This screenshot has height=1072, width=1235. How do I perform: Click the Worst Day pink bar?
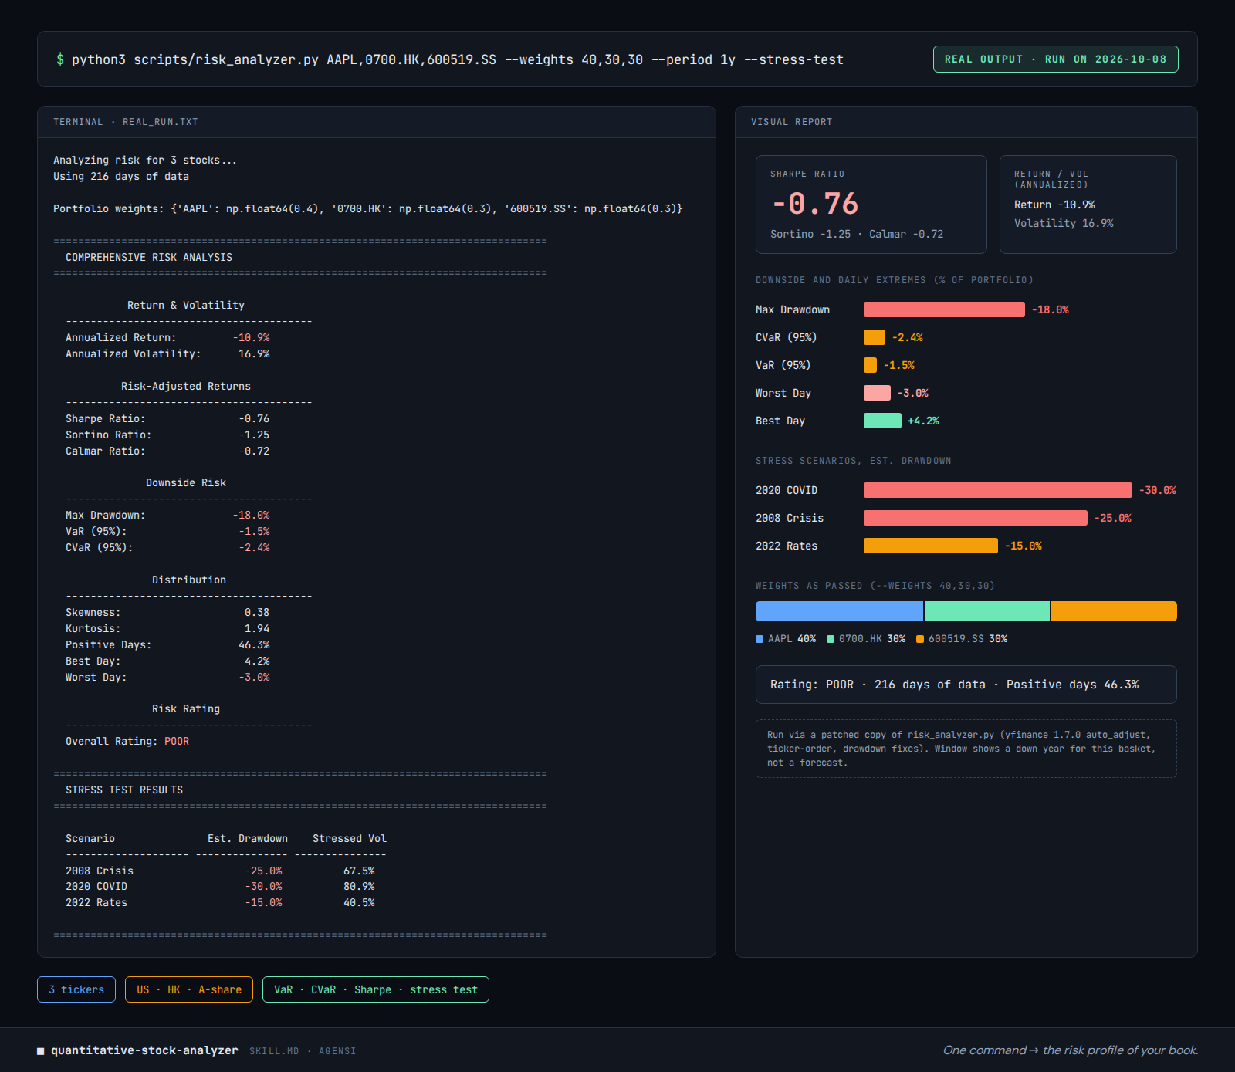tap(877, 393)
